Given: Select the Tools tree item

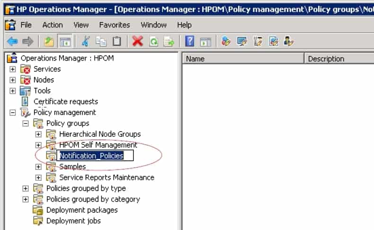Looking at the screenshot, I should [x=42, y=91].
